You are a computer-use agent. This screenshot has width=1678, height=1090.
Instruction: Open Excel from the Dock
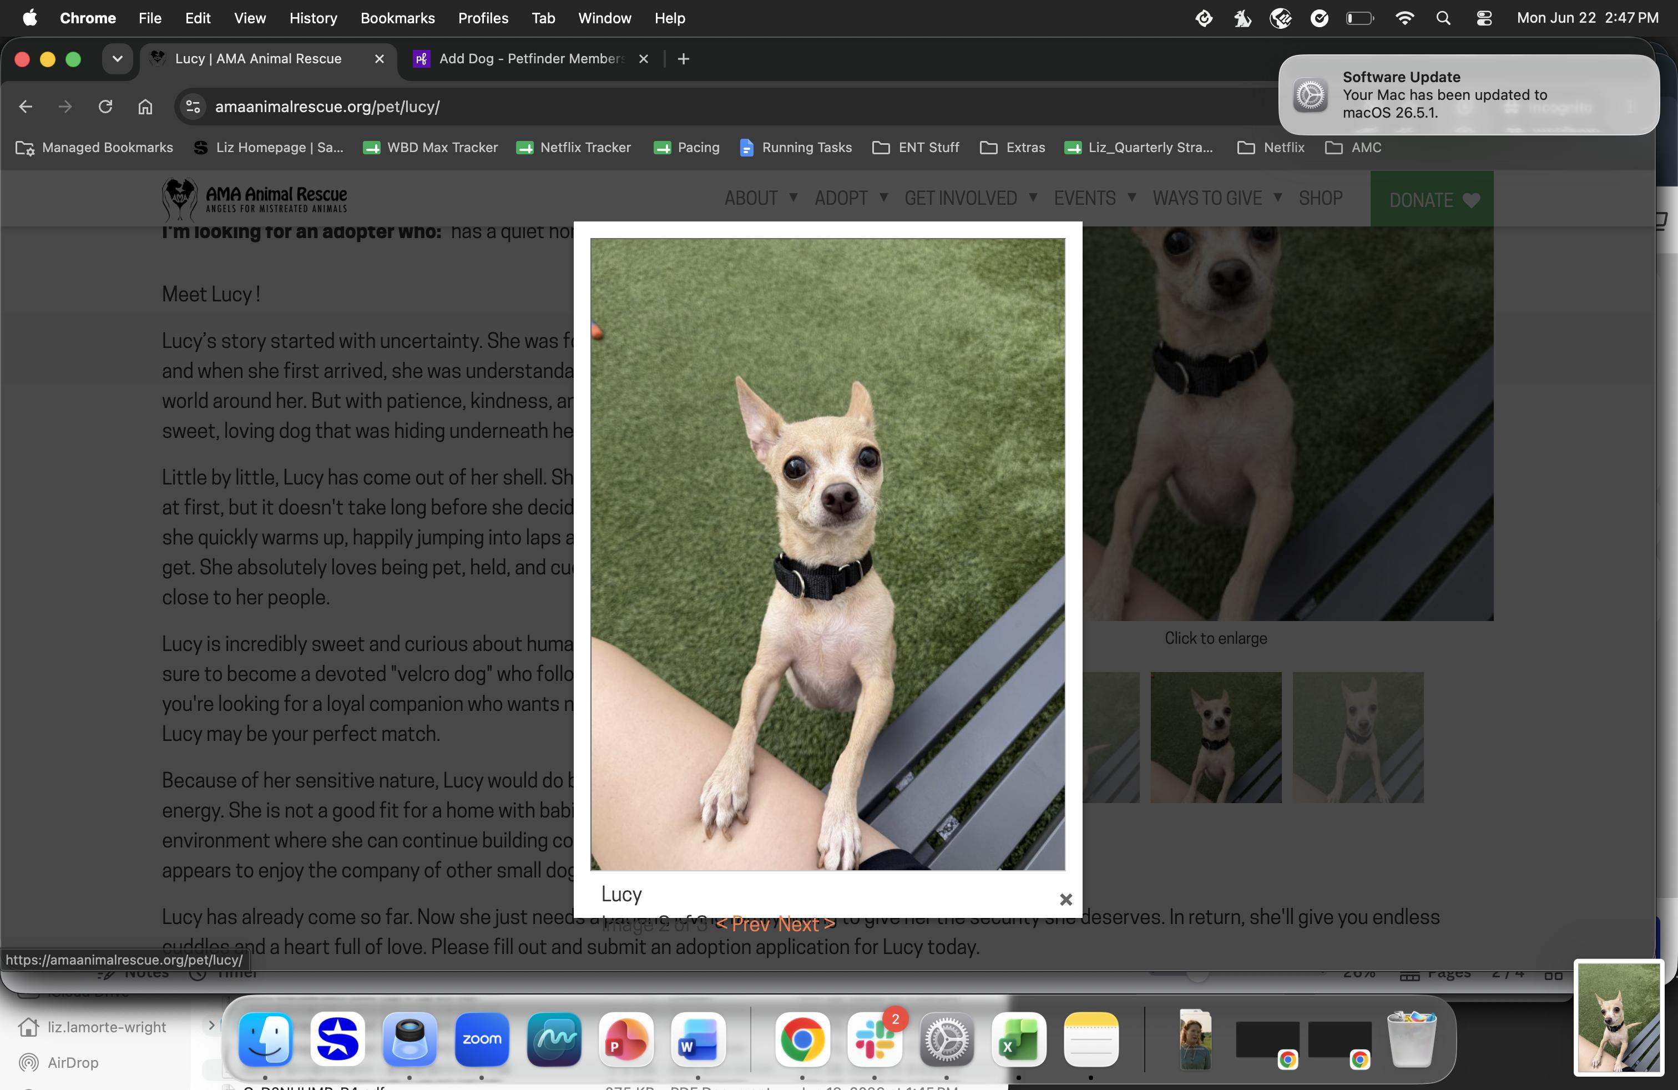[x=1019, y=1039]
